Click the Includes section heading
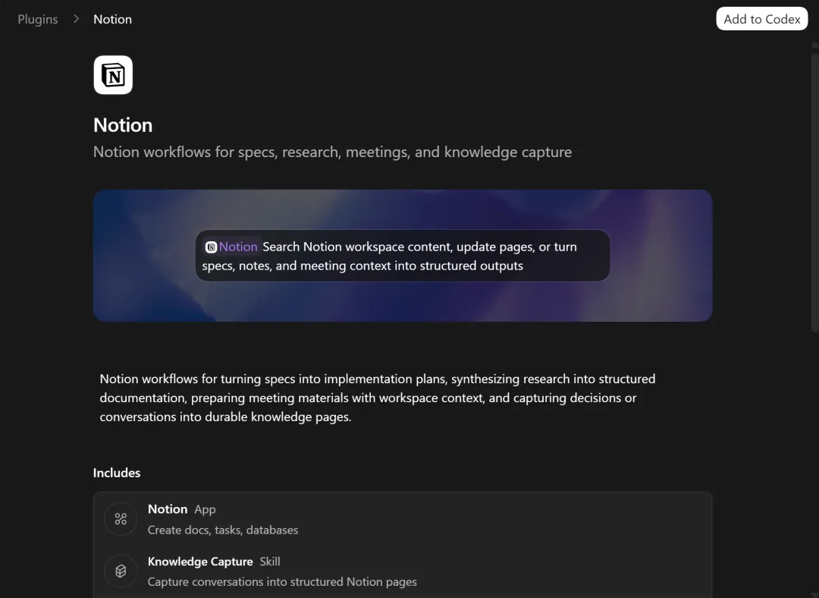Screen dimensions: 819x598 point(117,473)
